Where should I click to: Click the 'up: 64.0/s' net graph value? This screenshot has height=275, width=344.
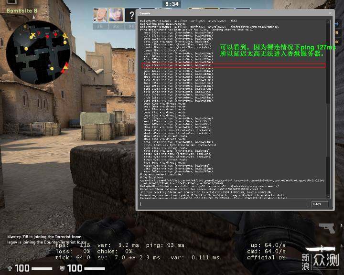[268, 245]
